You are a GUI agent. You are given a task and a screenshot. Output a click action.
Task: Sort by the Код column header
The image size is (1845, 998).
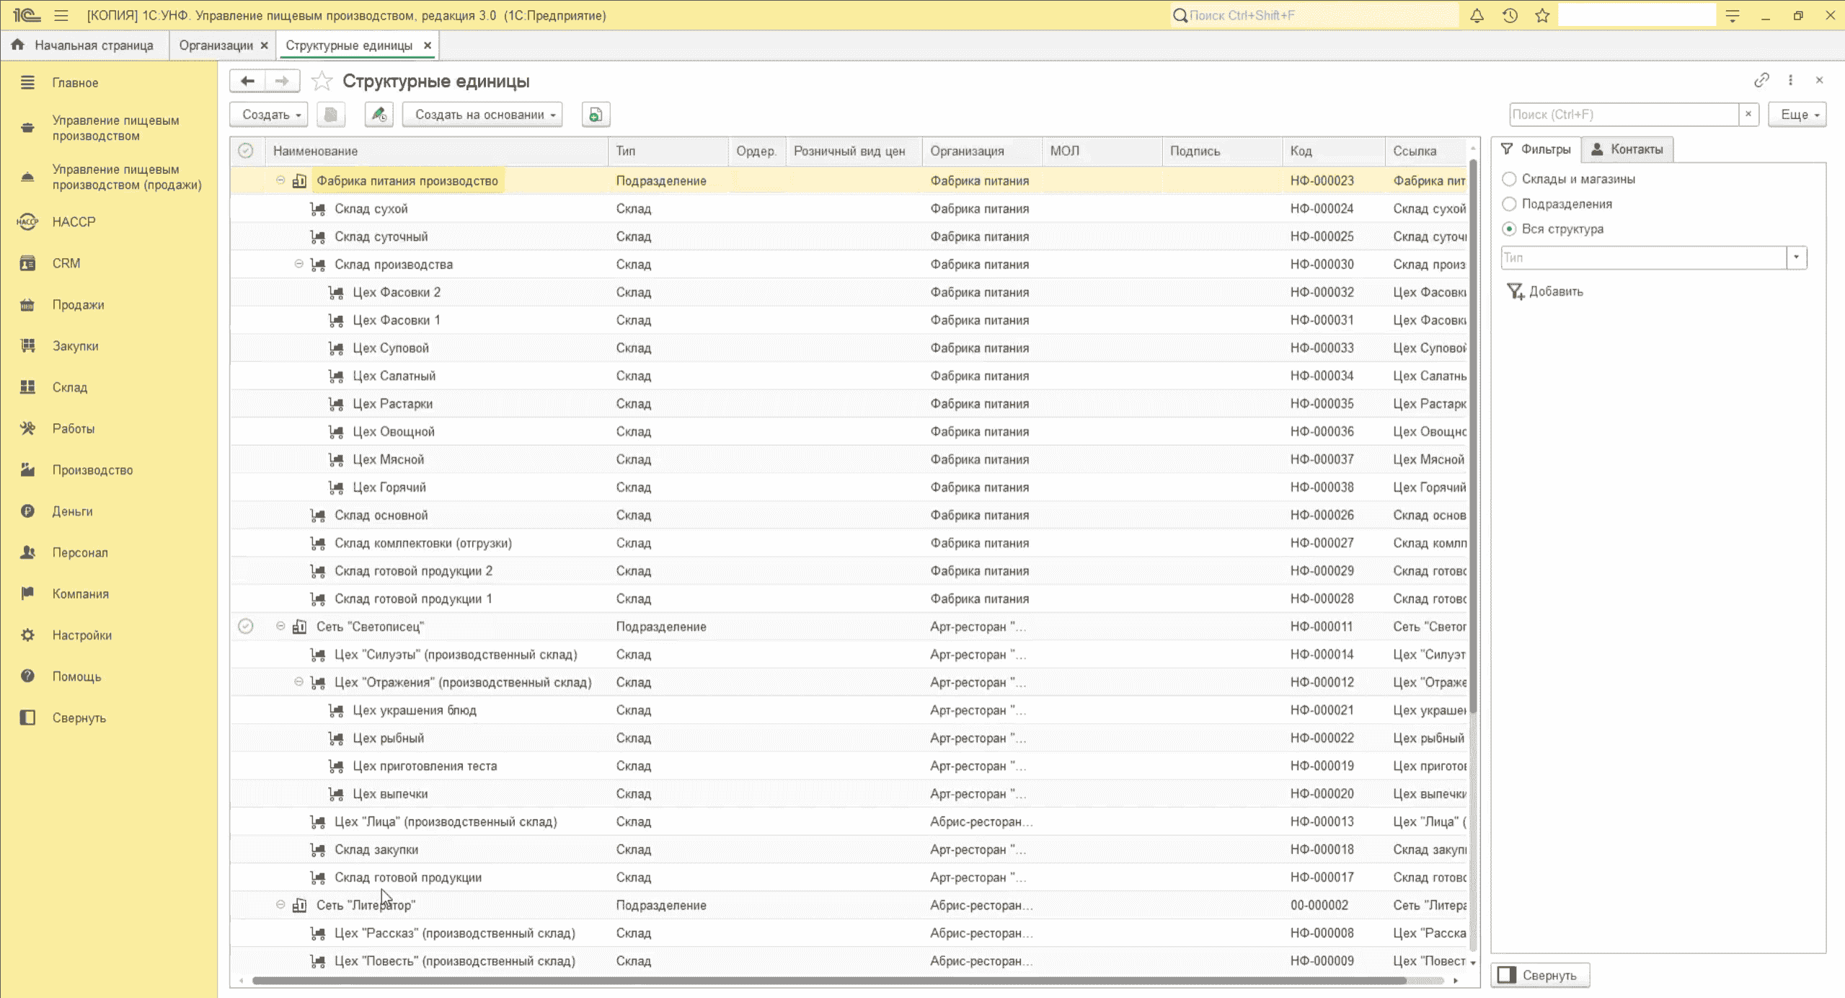[1334, 151]
